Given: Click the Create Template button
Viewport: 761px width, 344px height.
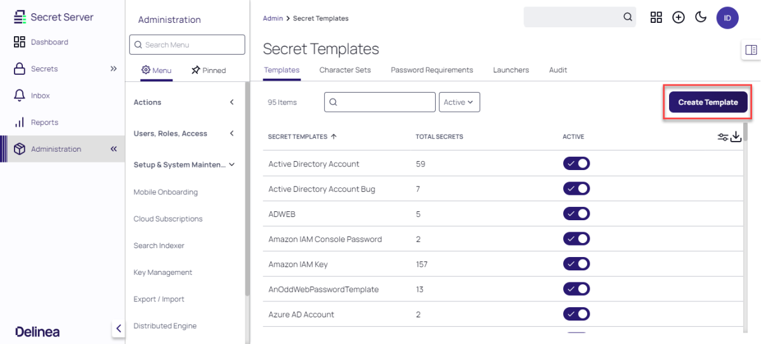Looking at the screenshot, I should pos(708,102).
